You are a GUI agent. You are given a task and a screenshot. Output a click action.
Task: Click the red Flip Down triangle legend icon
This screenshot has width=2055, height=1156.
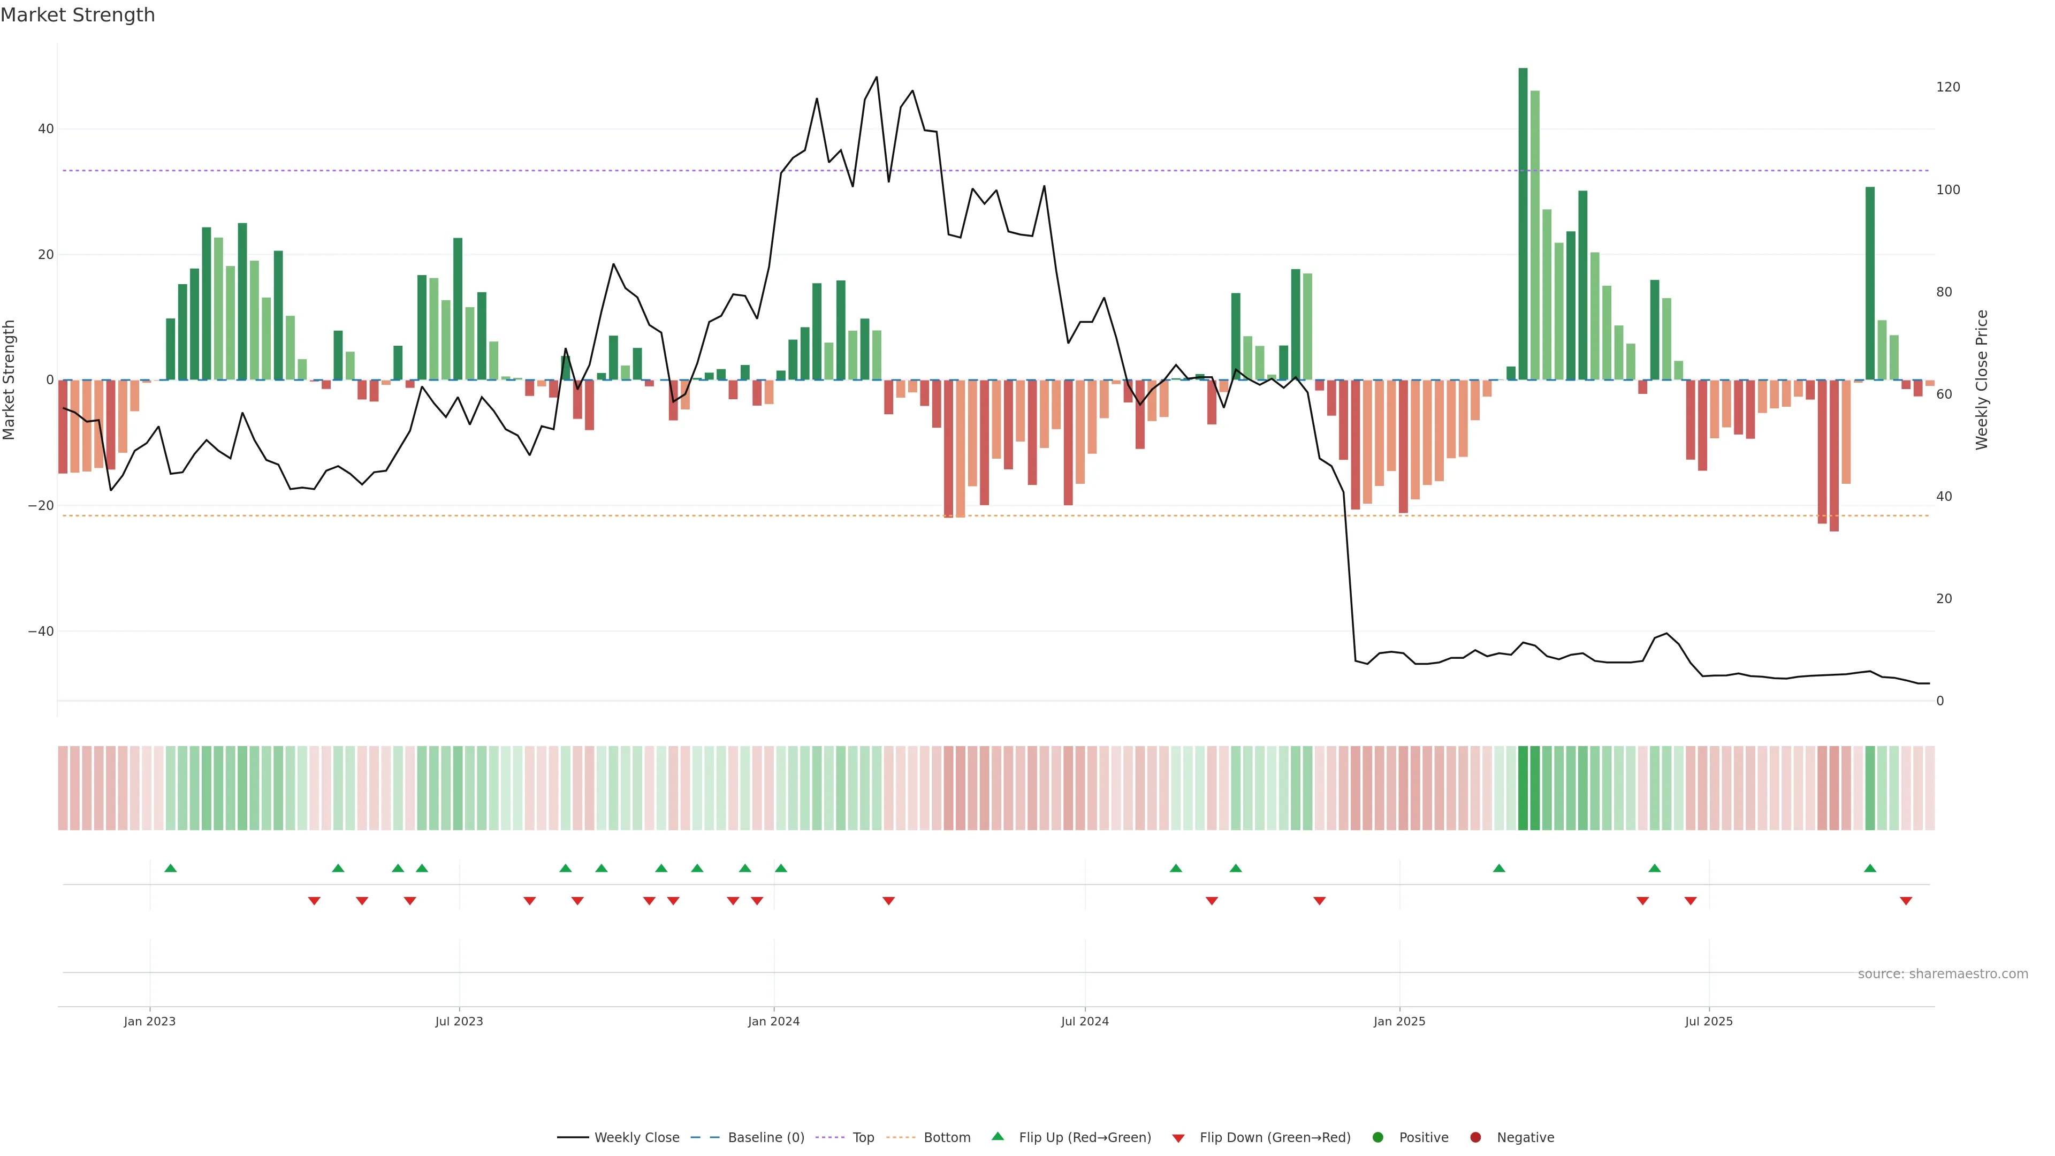pyautogui.click(x=1178, y=1138)
